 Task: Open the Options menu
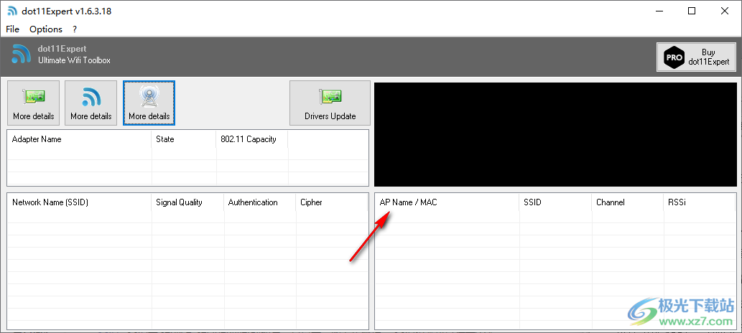tap(46, 29)
